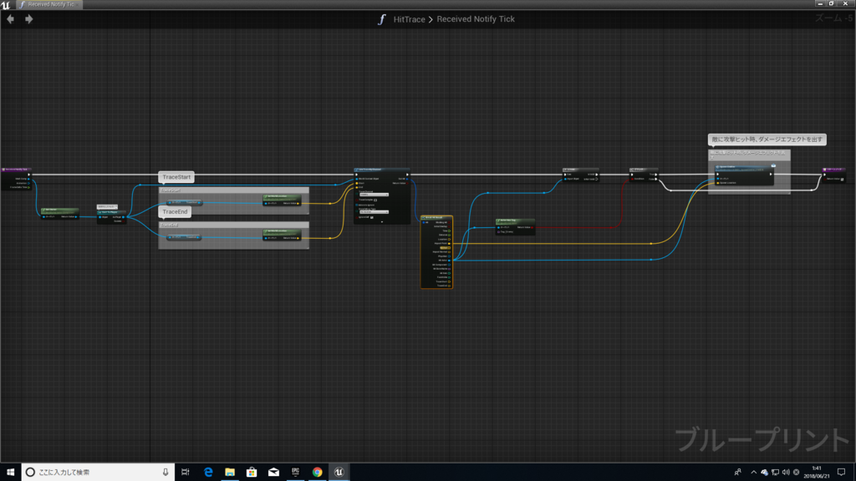This screenshot has width=856, height=481.
Task: Click the icon on Spawn Emitter node corner
Action: [773, 166]
